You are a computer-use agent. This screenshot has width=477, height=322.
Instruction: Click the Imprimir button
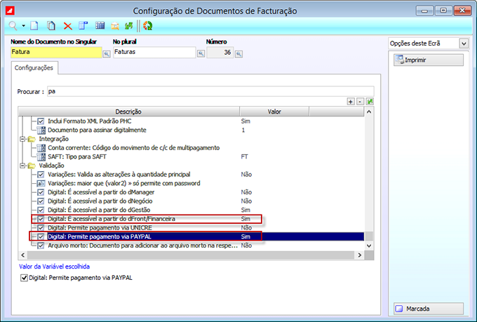(429, 60)
